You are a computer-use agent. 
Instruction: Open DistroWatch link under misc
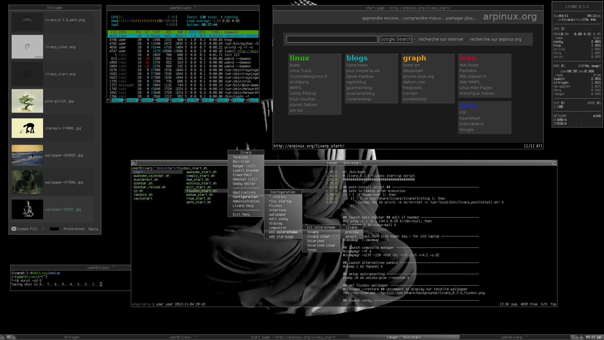[471, 124]
